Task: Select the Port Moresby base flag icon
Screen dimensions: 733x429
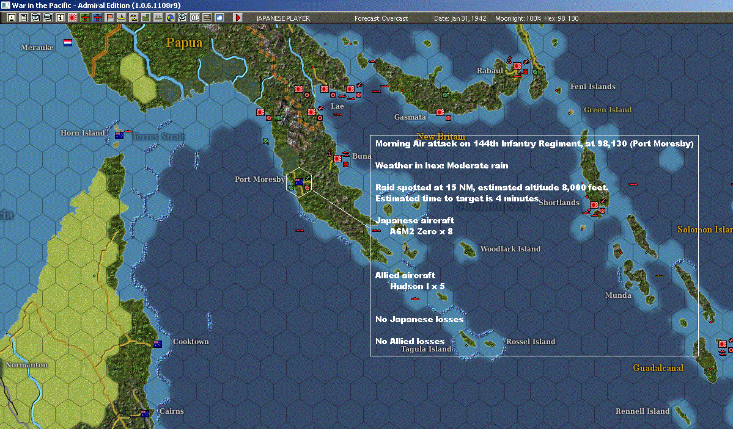Action: pyautogui.click(x=299, y=182)
